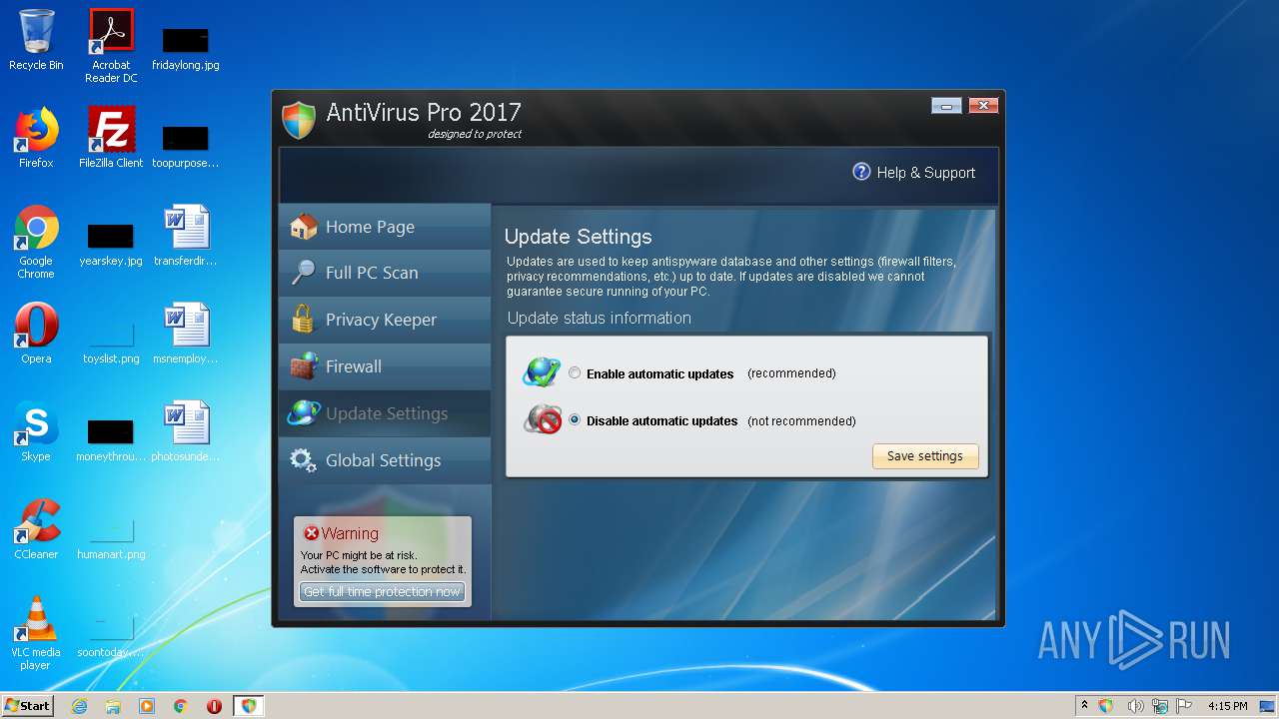Click the volume speaker tray icon
The width and height of the screenshot is (1279, 719).
tap(1135, 706)
